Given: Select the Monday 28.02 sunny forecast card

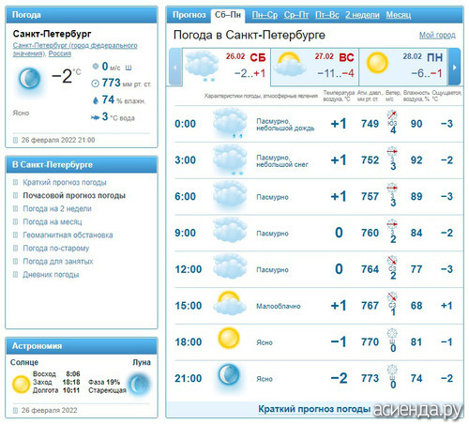Looking at the screenshot, I should click(x=403, y=67).
